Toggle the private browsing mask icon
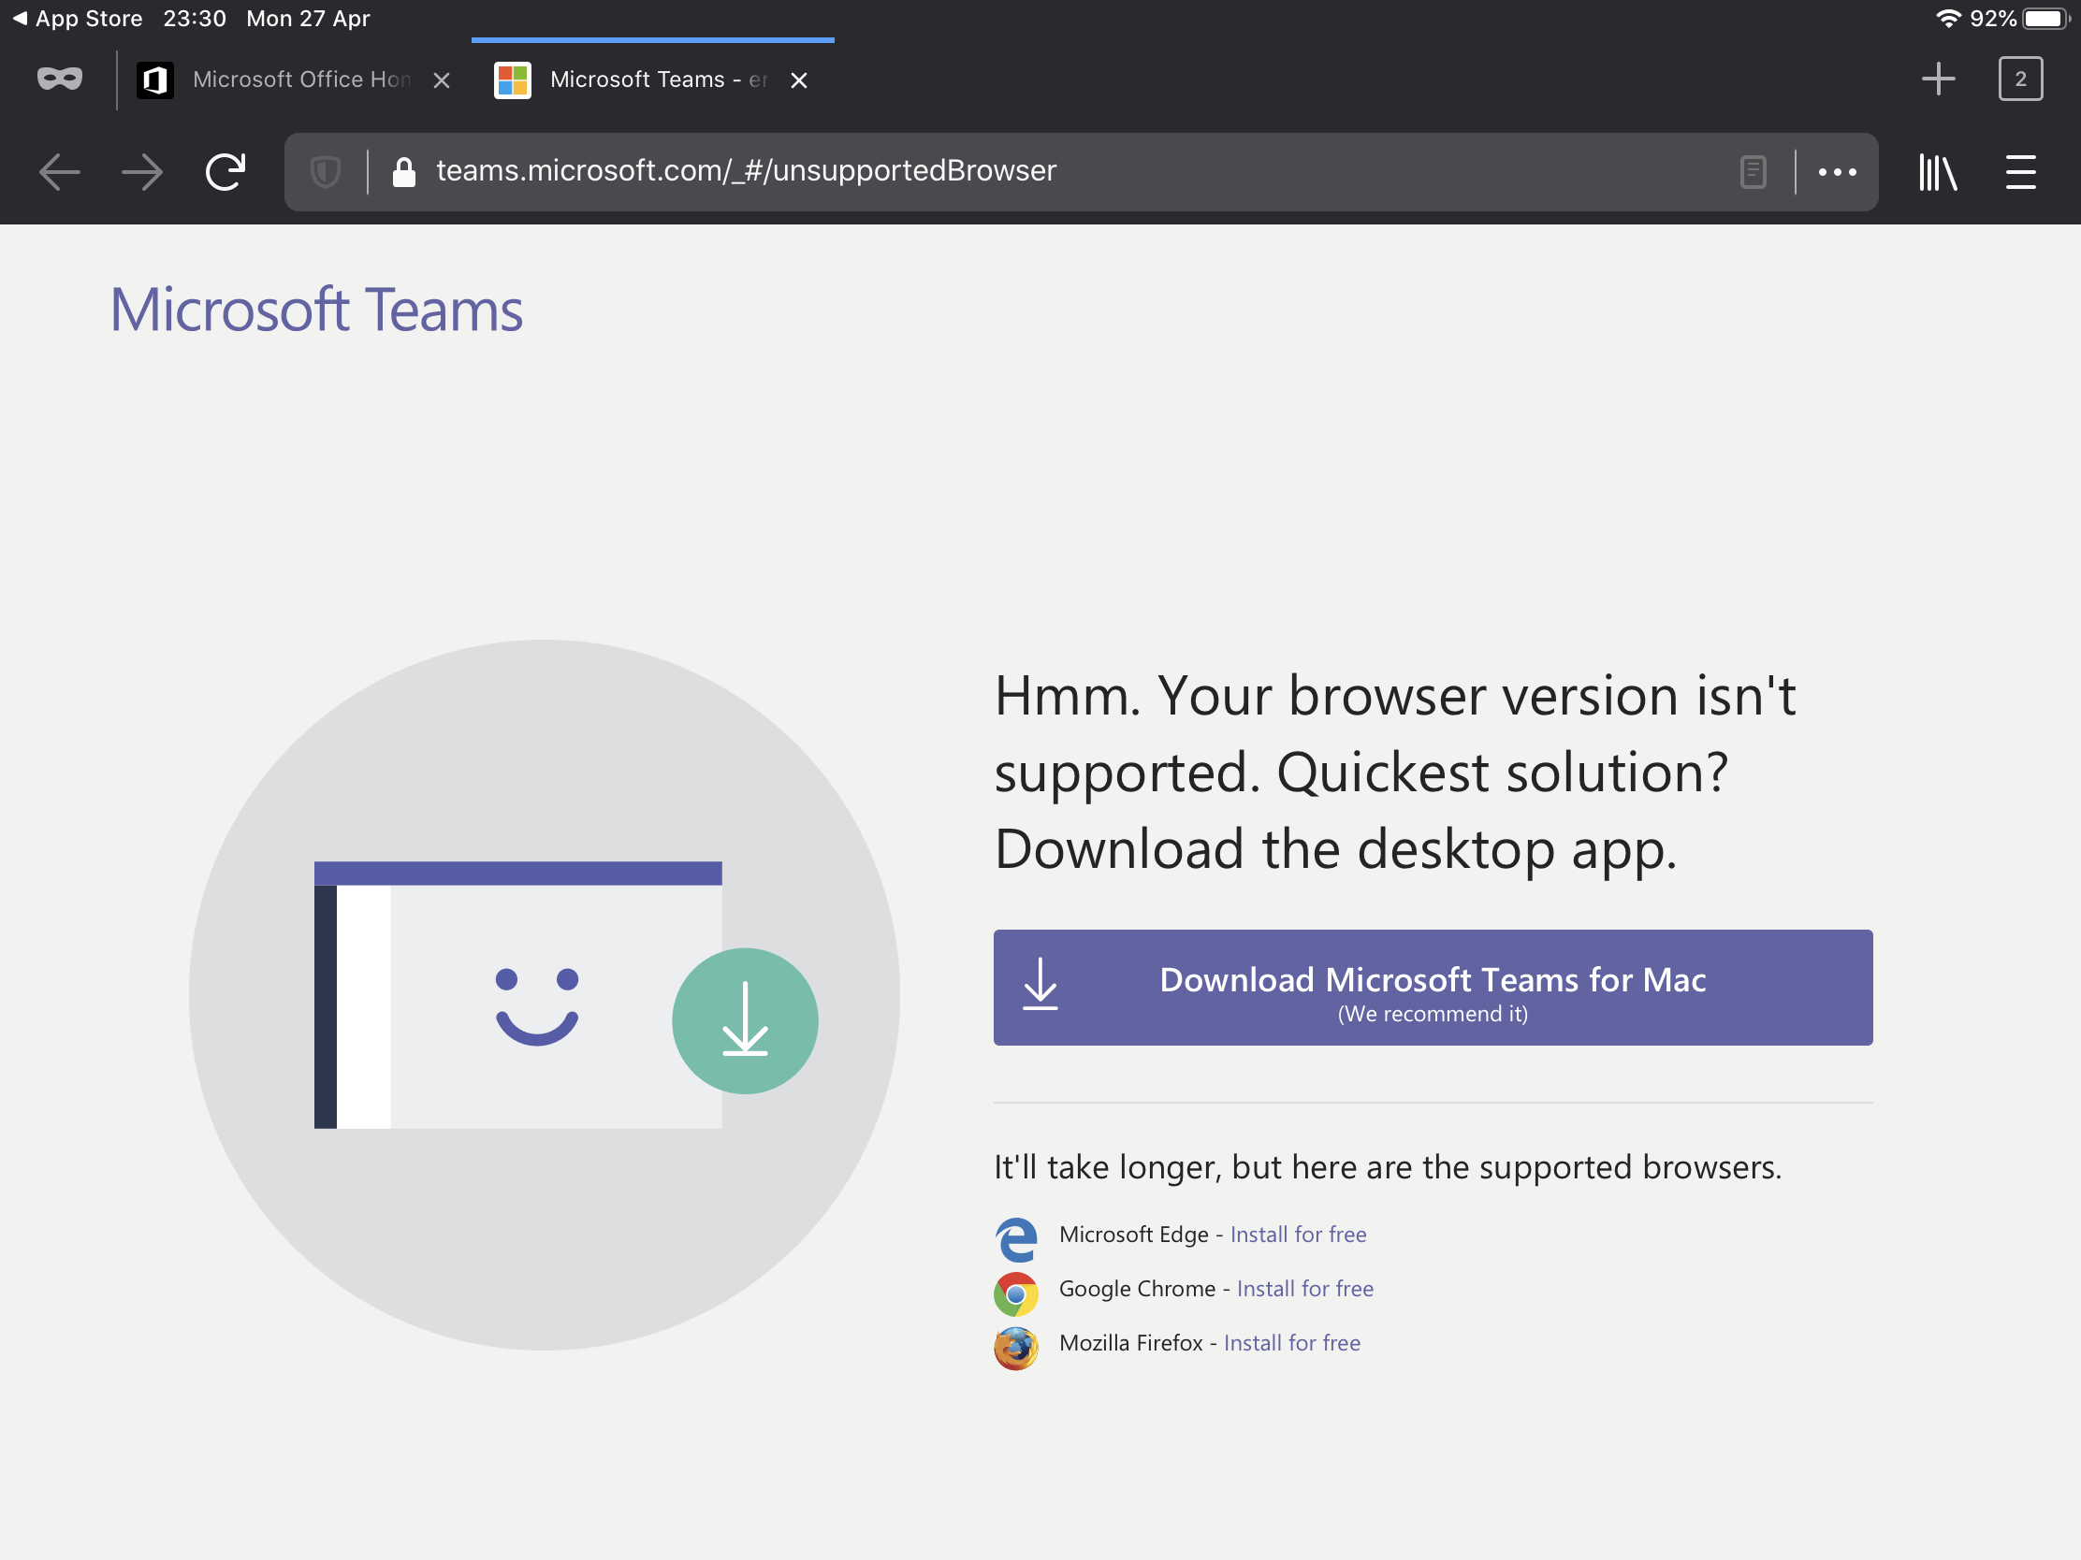 click(59, 79)
